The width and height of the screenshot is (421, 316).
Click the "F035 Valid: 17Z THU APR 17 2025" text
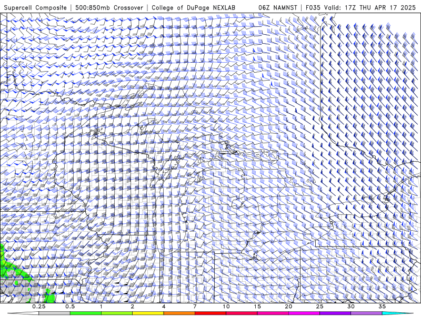coord(360,8)
